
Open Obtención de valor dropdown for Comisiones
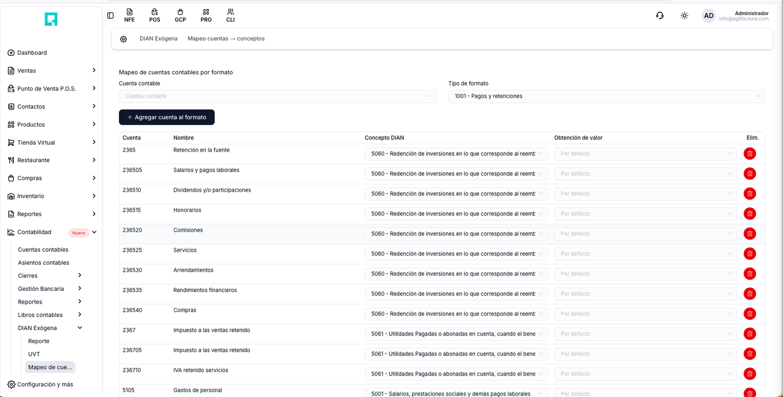tap(645, 234)
